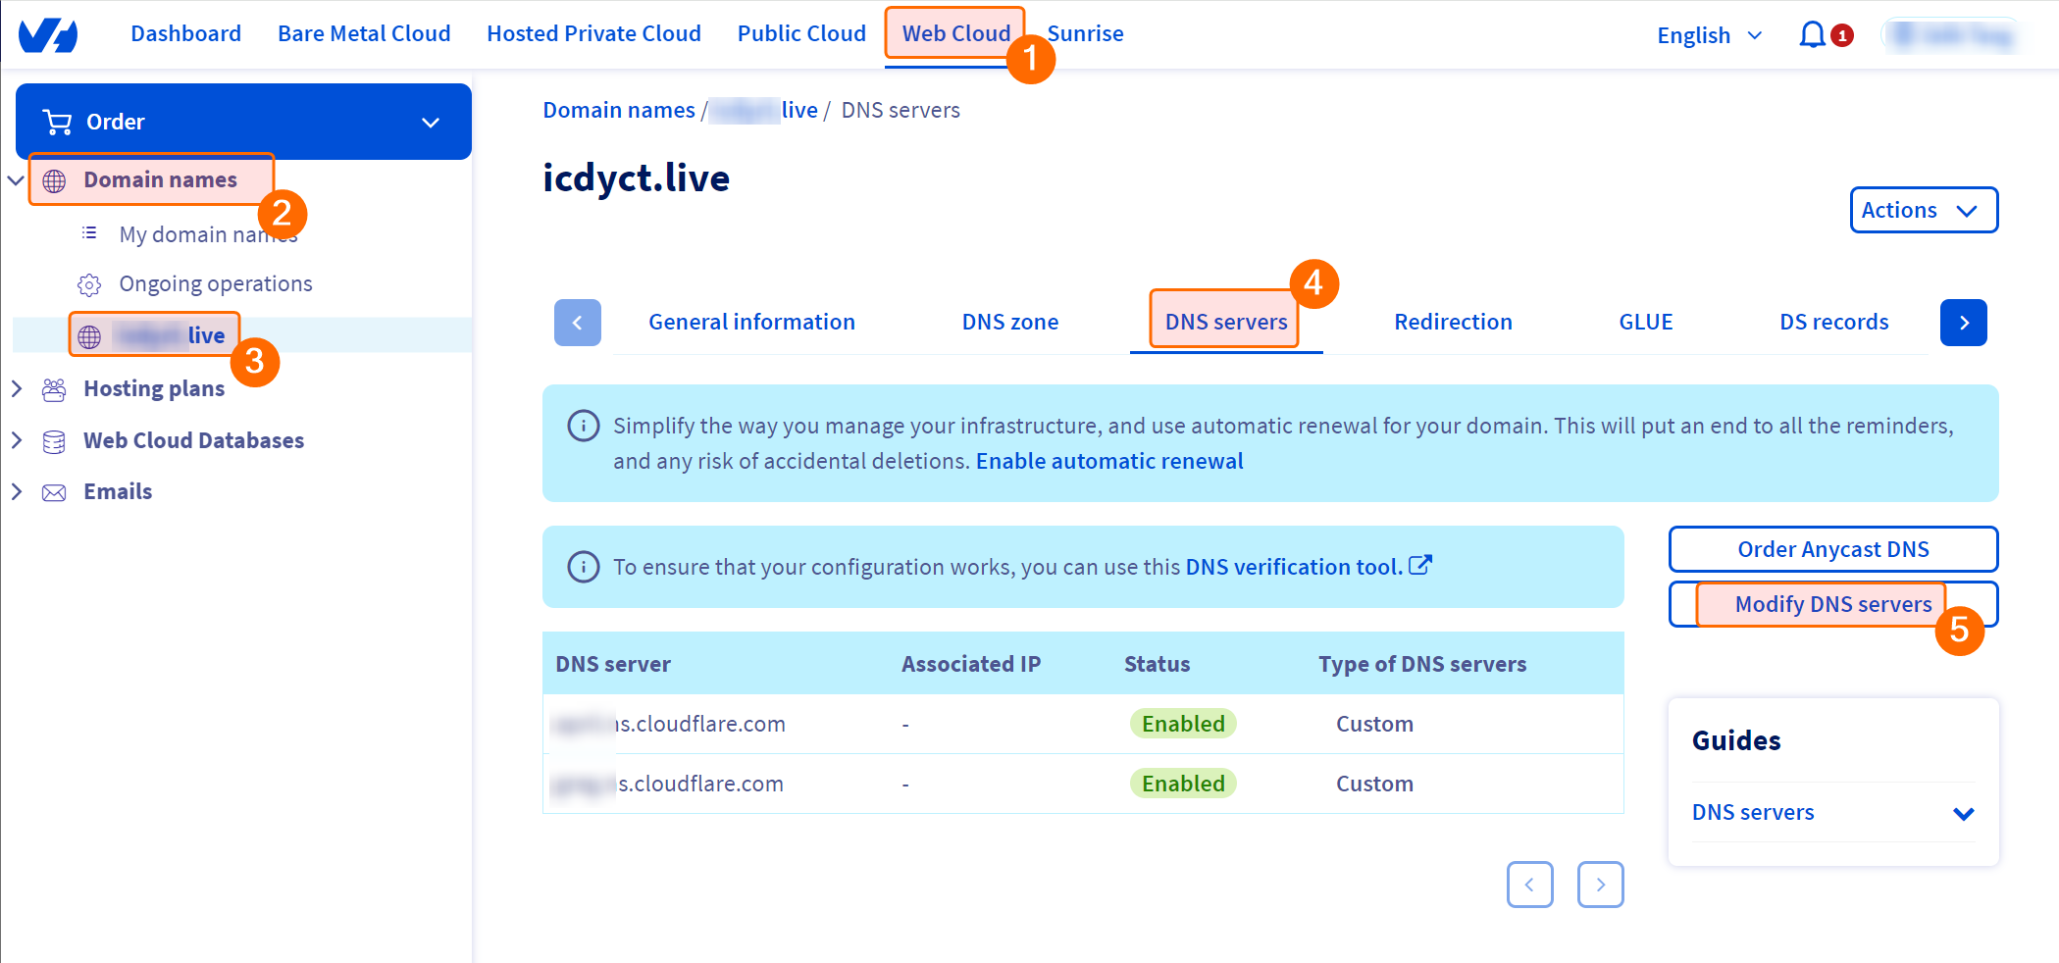2059x963 pixels.
Task: Click the OVHcloud logo icon
Action: point(47,34)
